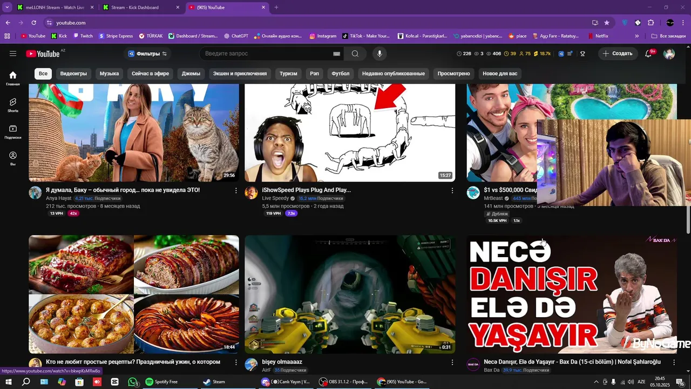Select the Футбол filter chip
The height and width of the screenshot is (389, 691).
[340, 73]
